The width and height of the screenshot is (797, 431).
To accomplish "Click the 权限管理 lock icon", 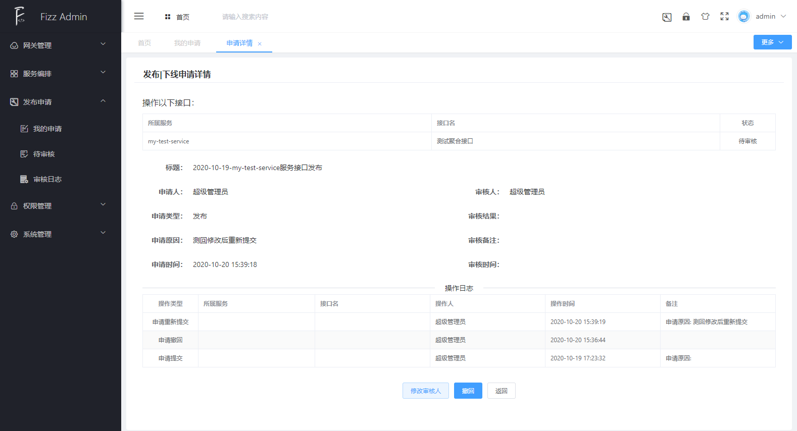I will coord(14,206).
